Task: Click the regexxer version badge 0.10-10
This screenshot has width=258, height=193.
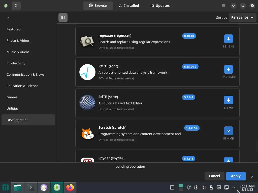Action: pos(189,36)
